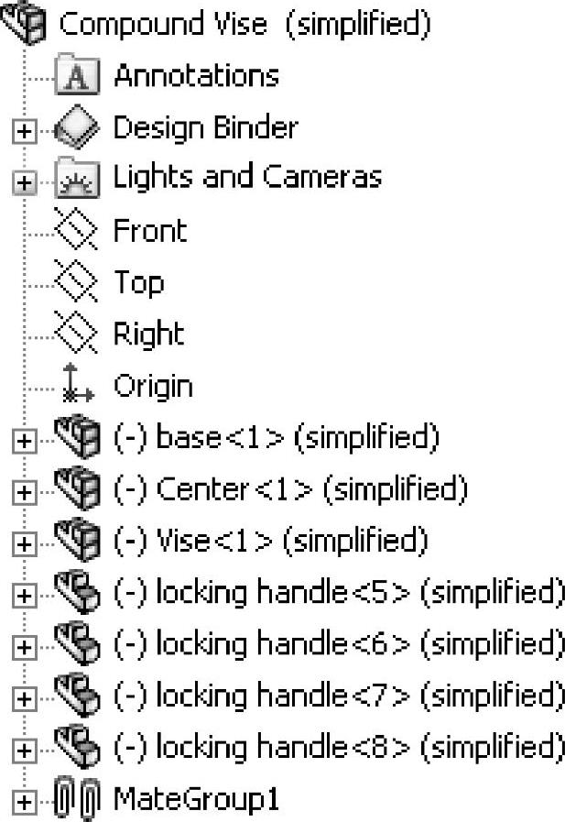Click the MateGroup1 paperclip icon
The width and height of the screenshot is (565, 822).
(76, 800)
